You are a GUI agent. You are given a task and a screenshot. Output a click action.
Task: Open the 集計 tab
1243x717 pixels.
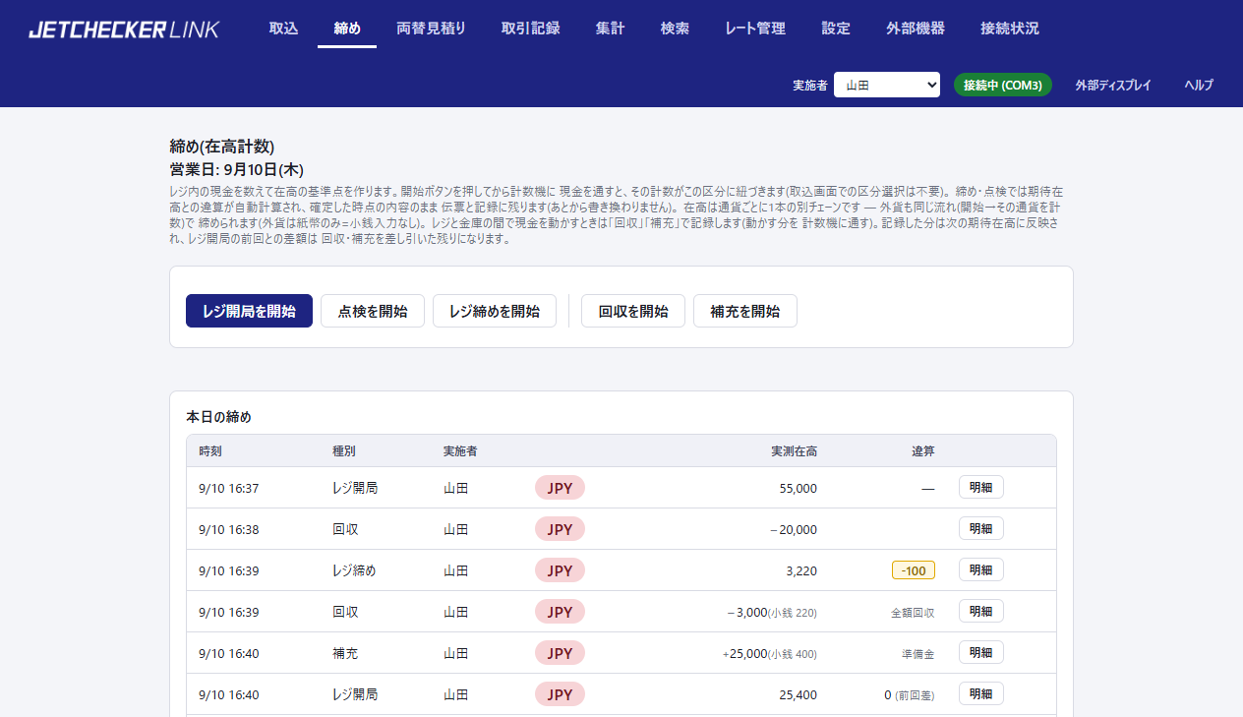pyautogui.click(x=610, y=29)
